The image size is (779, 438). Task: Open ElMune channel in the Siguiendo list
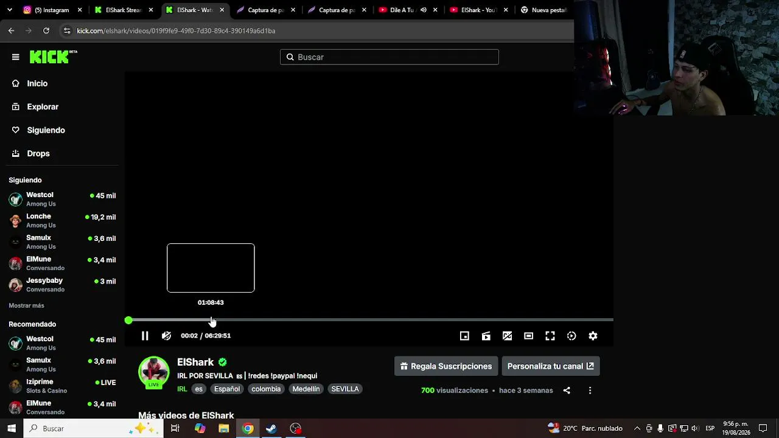pyautogui.click(x=62, y=263)
